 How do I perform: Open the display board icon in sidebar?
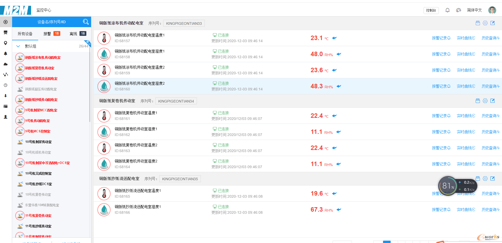(x=6, y=32)
